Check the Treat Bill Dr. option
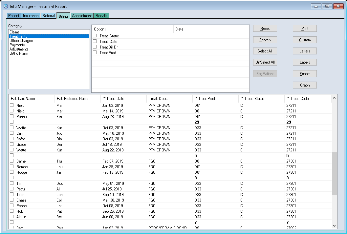347x234 pixels. (95, 47)
